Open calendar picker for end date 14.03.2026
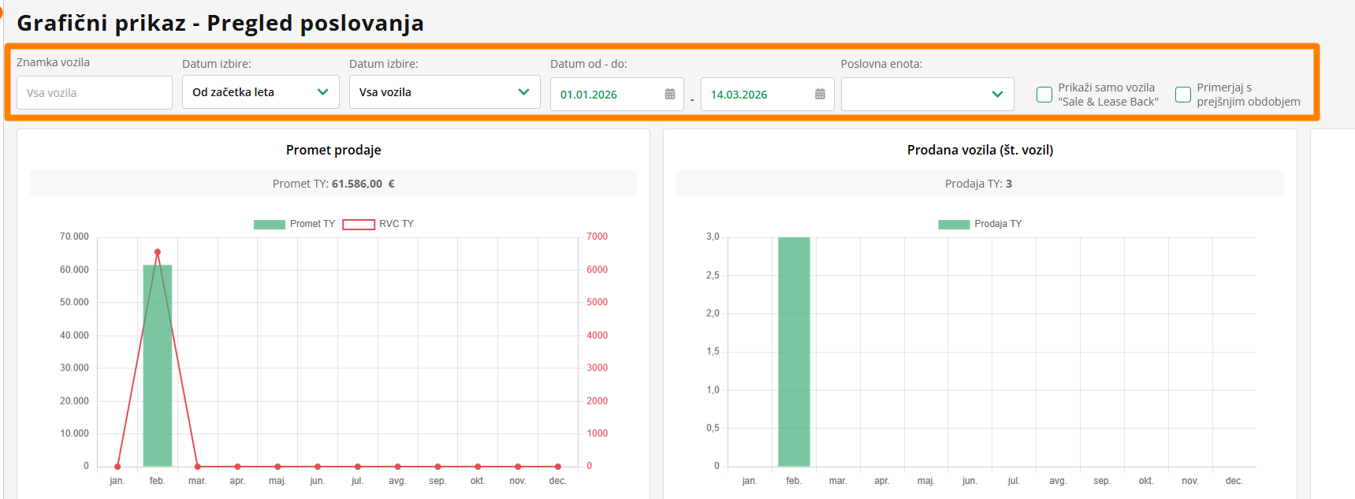1355x499 pixels. [x=820, y=95]
